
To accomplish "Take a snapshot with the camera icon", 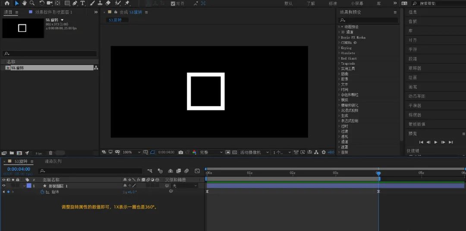I will tap(180, 152).
